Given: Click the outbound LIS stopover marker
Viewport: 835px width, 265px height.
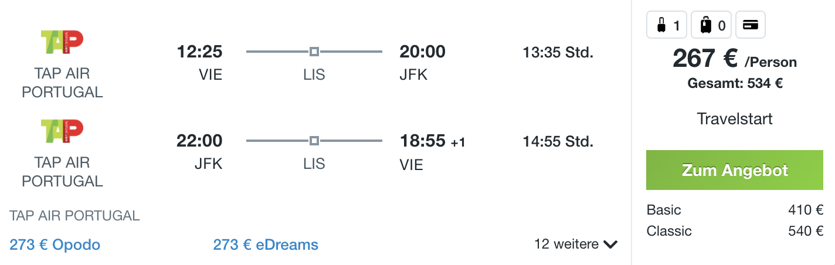Looking at the screenshot, I should point(314,52).
